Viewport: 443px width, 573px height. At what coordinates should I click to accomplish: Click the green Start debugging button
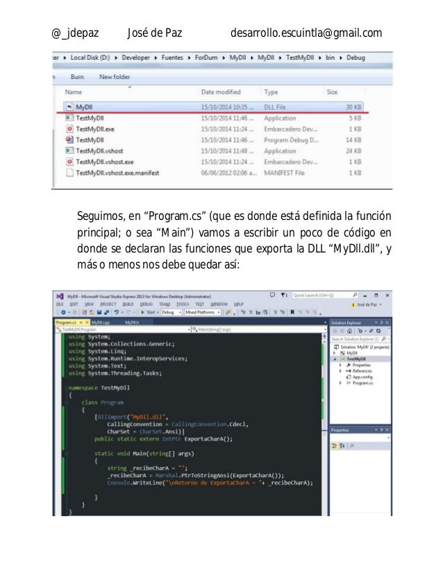click(148, 312)
